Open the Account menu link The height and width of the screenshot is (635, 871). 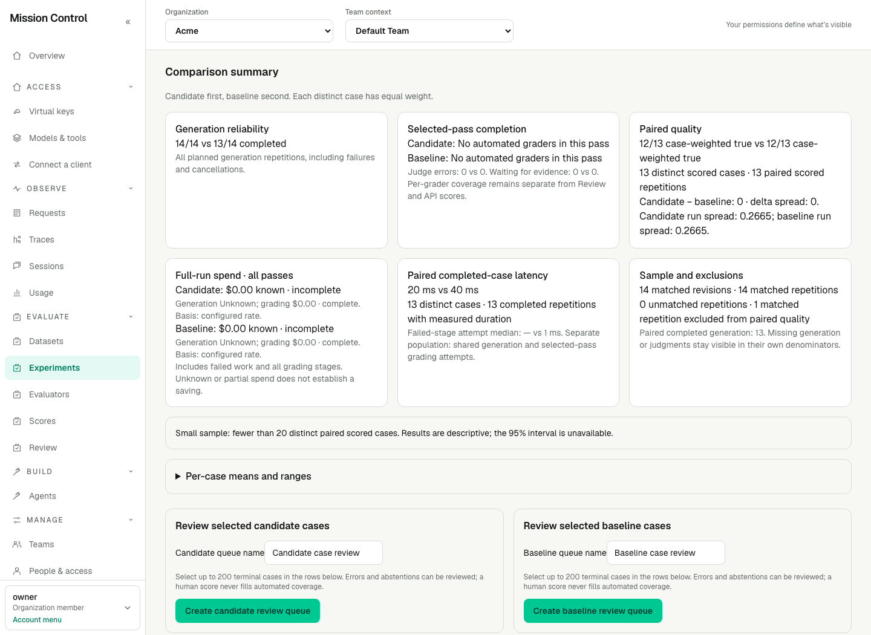(37, 620)
